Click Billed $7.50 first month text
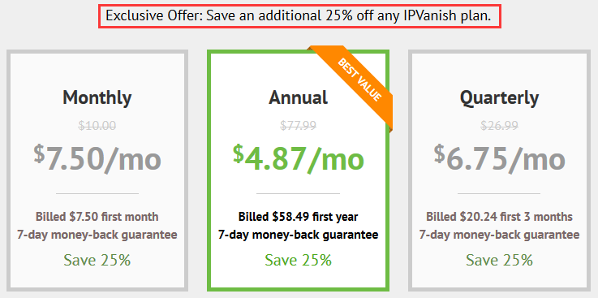 (97, 217)
